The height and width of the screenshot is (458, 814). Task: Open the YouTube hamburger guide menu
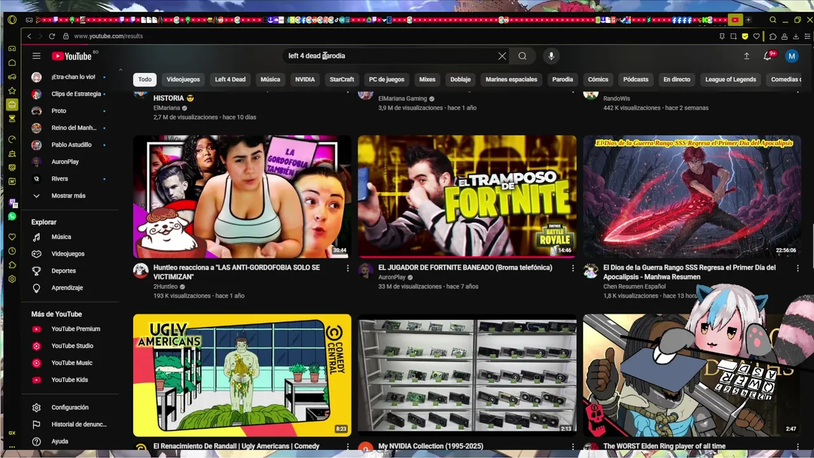click(36, 56)
